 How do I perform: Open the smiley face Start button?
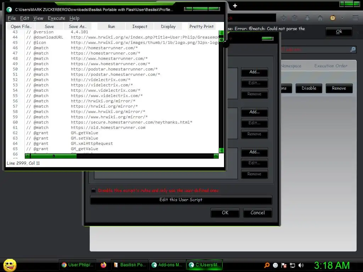[10, 265]
